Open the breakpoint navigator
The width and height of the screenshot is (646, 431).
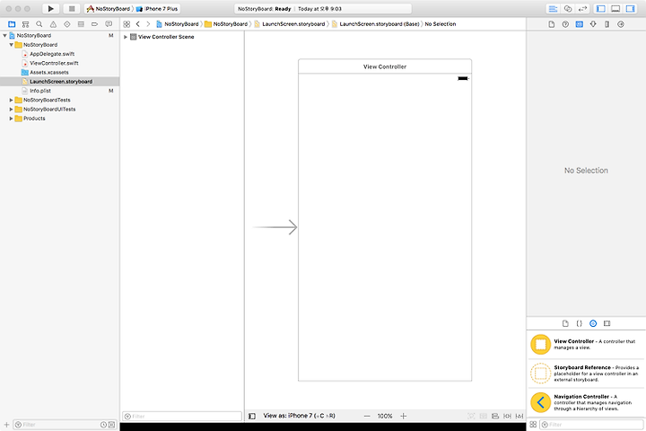coord(95,24)
